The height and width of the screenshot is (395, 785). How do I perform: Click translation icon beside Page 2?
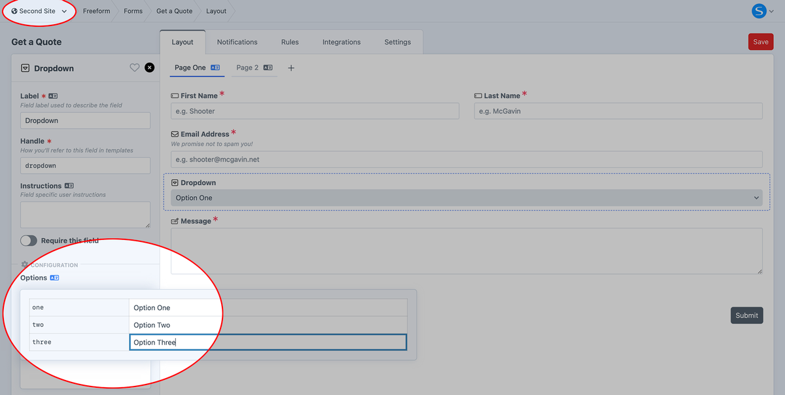[268, 67]
